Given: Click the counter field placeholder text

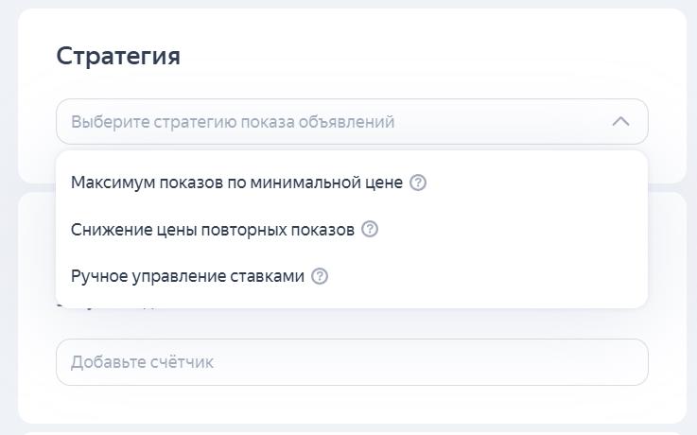Looking at the screenshot, I should (142, 362).
